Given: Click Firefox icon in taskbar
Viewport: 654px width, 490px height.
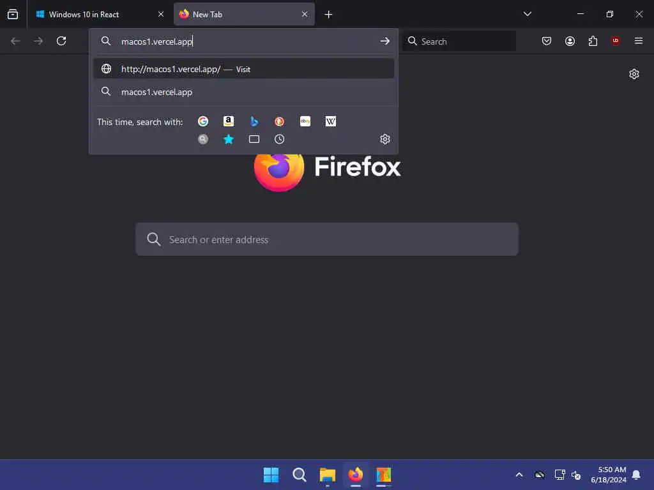Looking at the screenshot, I should click(x=356, y=475).
